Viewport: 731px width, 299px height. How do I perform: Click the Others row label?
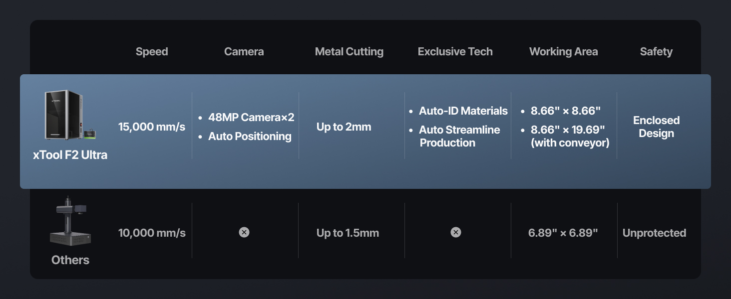(70, 260)
